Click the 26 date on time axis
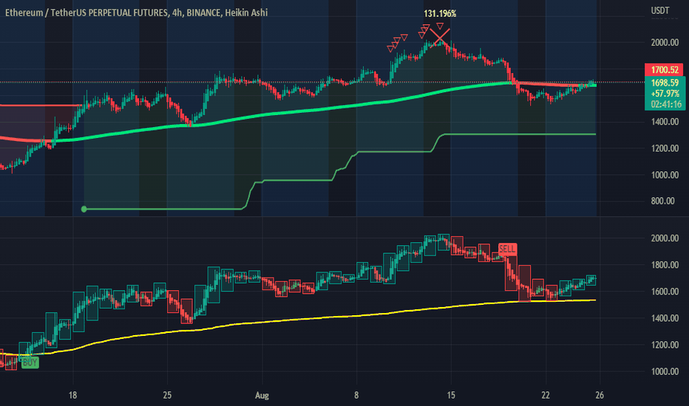 point(600,395)
